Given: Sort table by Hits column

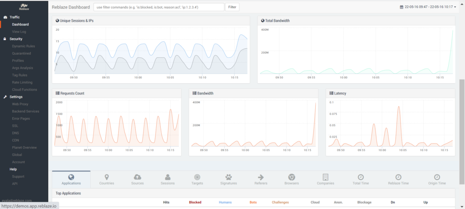Looking at the screenshot, I should [x=166, y=203].
